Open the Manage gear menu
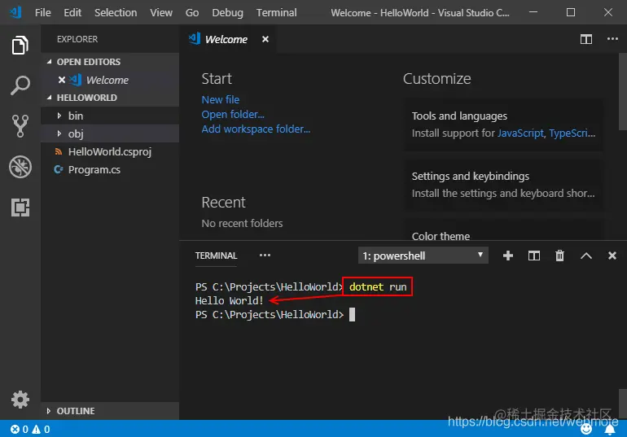Screen dimensions: 627x437 (x=20, y=400)
